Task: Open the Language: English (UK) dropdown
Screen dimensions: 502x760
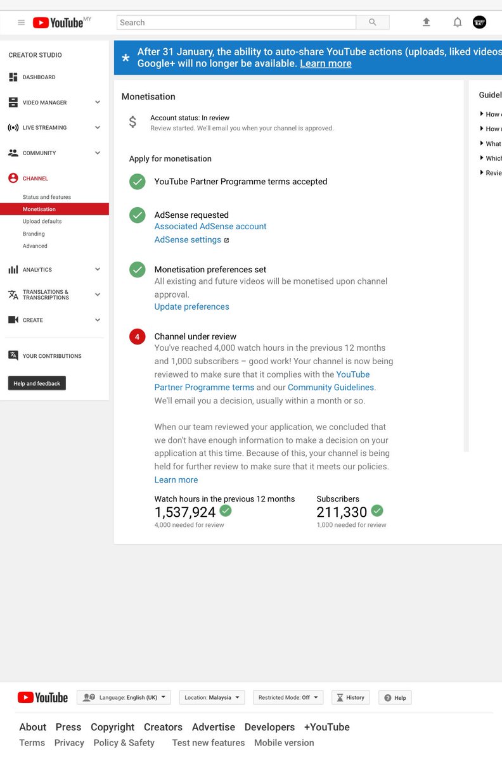Action: pos(124,697)
